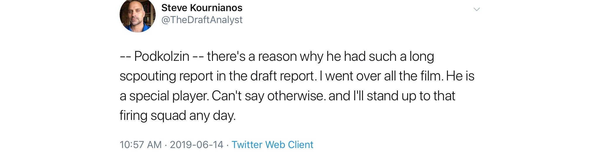Open Steve Kournianos profile photo
Image resolution: width=599 pixels, height=160 pixels.
coord(137,15)
